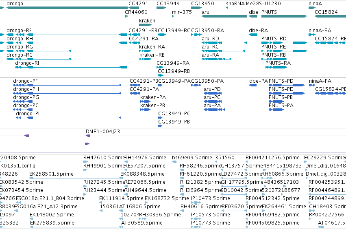Select the ninaA gene label
The width and height of the screenshot is (346, 229).
click(x=315, y=4)
